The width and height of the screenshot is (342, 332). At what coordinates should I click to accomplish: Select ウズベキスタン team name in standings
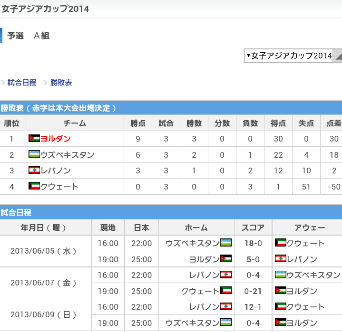coord(68,155)
